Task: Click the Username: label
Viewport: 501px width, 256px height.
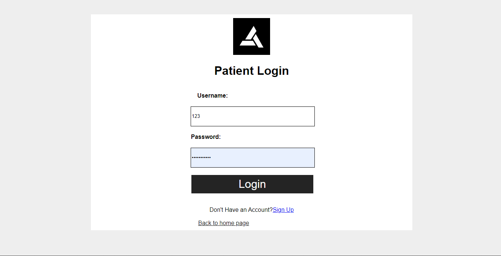Action: pyautogui.click(x=212, y=96)
